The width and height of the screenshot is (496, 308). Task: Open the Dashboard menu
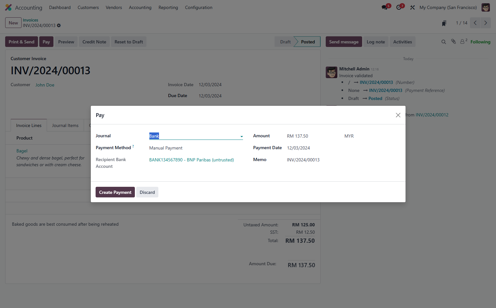pyautogui.click(x=60, y=7)
